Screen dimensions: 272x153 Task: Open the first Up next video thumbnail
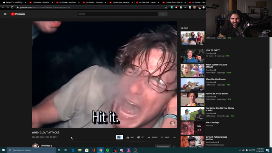(193, 38)
